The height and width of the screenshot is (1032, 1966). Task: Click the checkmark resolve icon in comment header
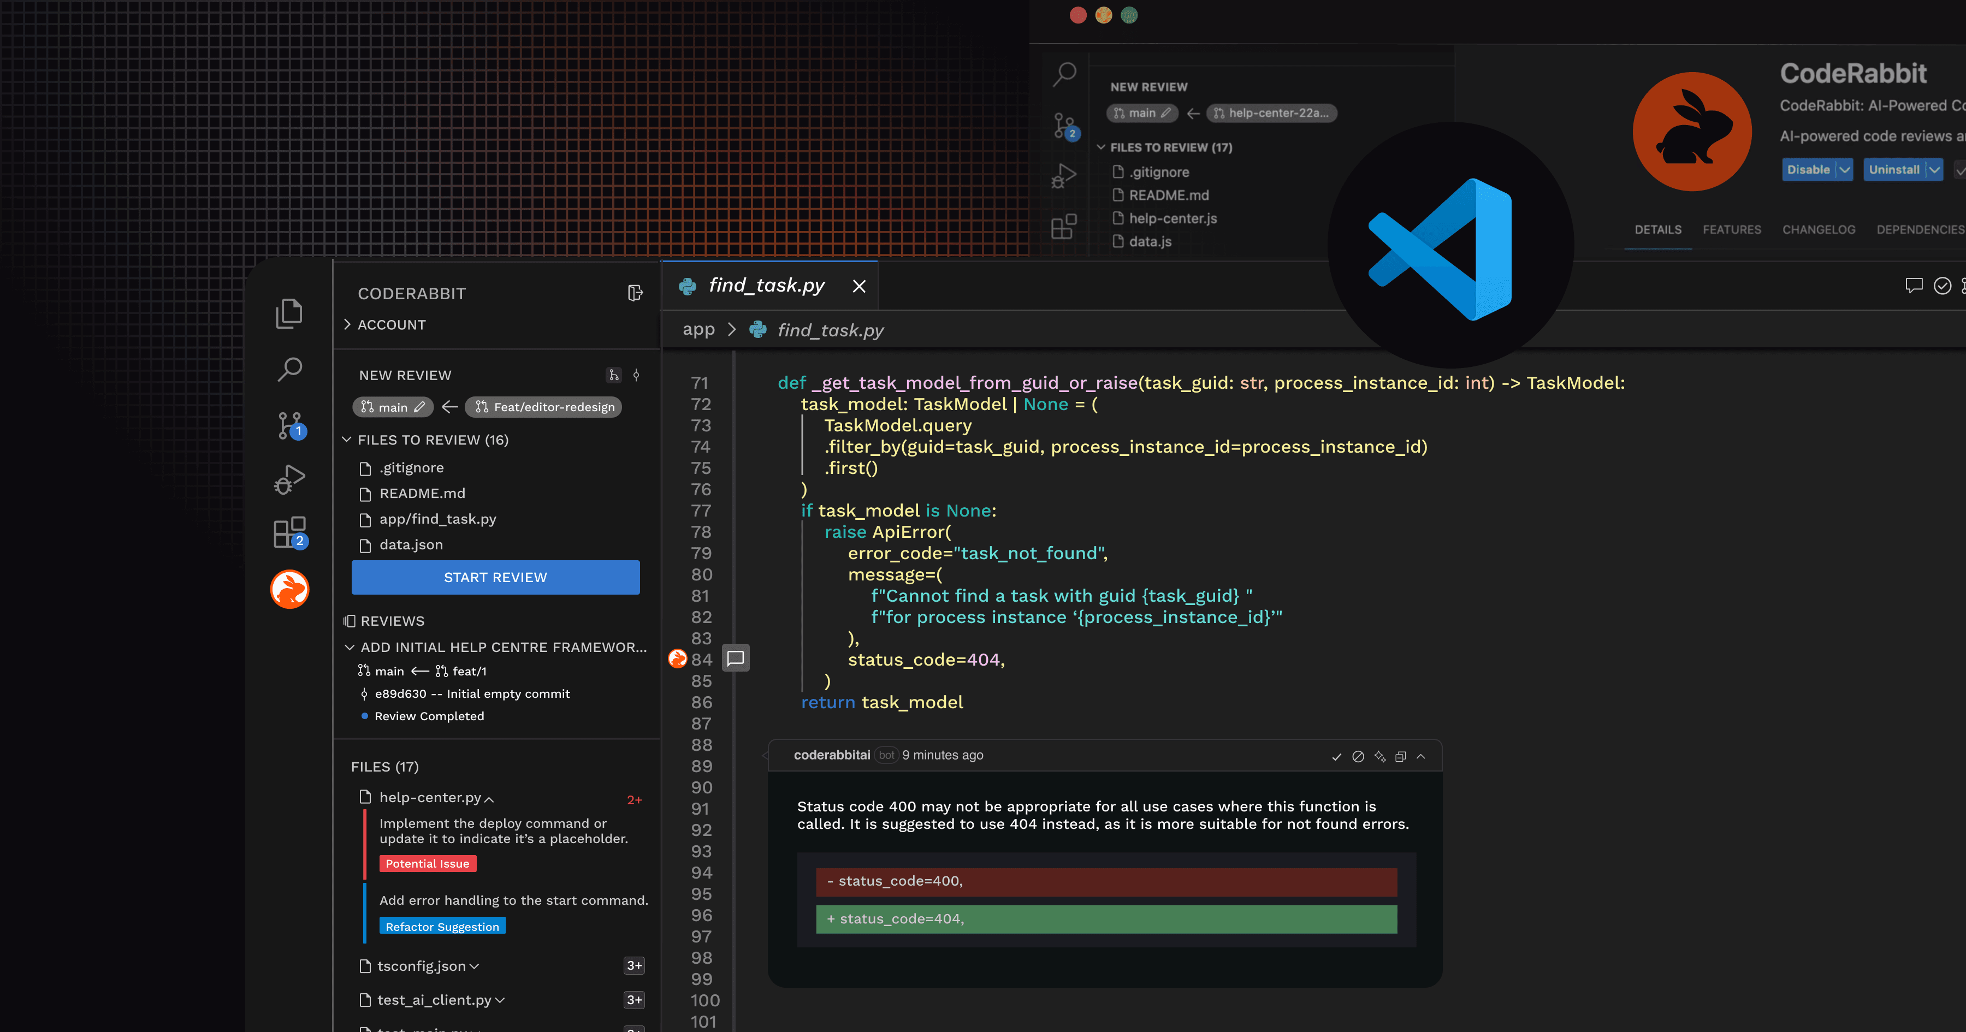pos(1336,756)
